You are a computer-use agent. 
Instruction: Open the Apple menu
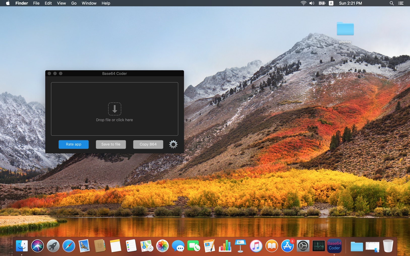[x=8, y=3]
